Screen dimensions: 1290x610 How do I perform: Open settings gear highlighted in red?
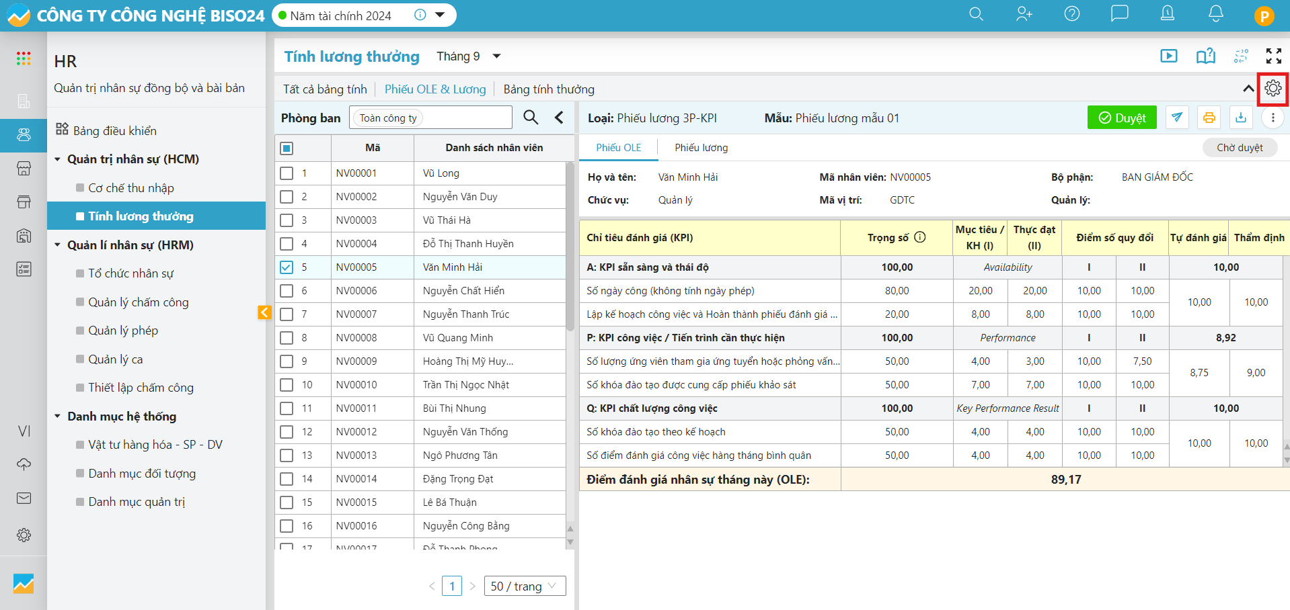point(1273,89)
